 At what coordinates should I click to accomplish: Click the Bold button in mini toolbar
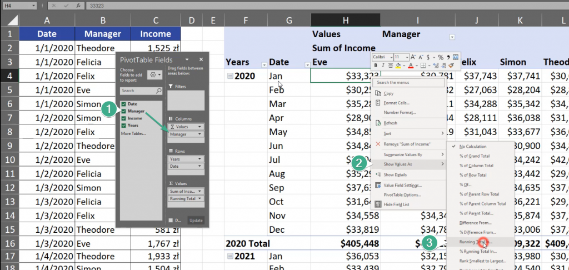coord(376,66)
